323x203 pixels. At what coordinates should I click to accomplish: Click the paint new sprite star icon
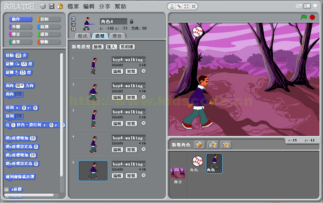click(x=200, y=145)
